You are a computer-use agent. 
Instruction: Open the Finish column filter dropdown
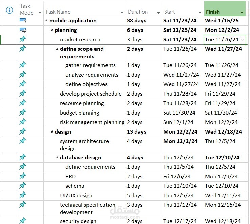[x=242, y=13]
